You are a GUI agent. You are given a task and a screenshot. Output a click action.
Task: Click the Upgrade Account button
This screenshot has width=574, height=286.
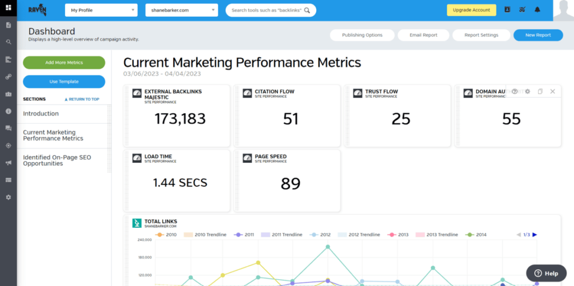pyautogui.click(x=471, y=10)
